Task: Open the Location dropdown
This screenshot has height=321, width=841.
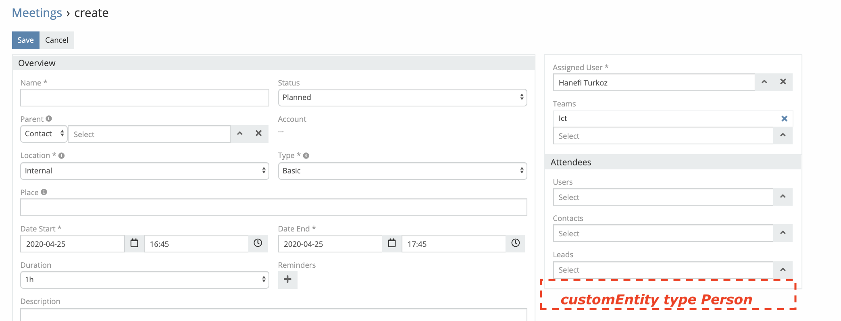Action: pyautogui.click(x=144, y=171)
